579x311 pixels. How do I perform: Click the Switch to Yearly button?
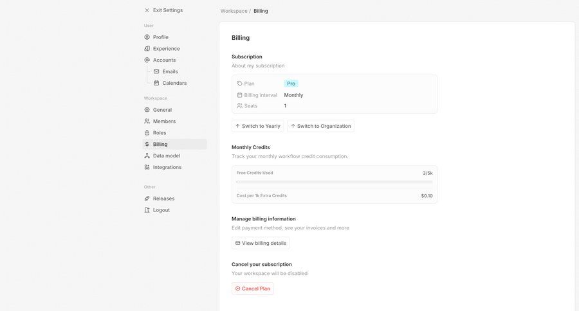[258, 126]
